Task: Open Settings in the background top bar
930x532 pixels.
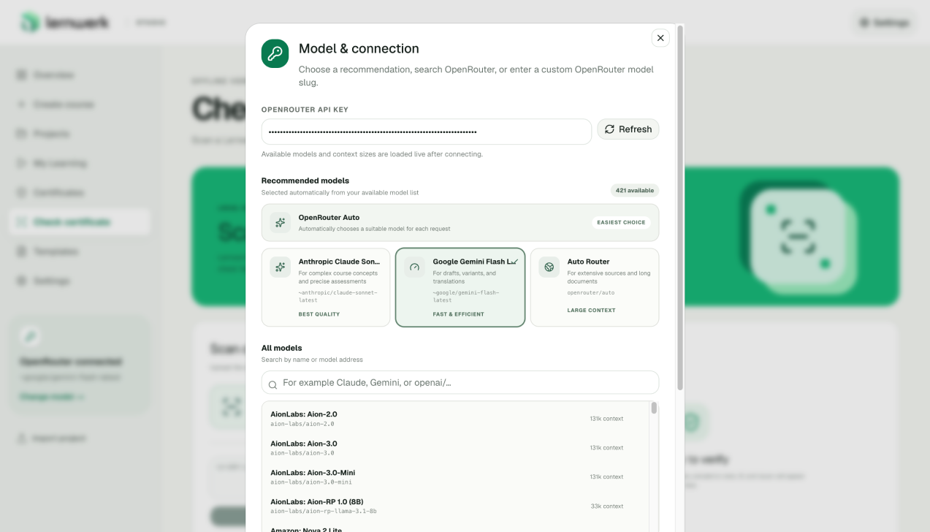Action: click(885, 23)
